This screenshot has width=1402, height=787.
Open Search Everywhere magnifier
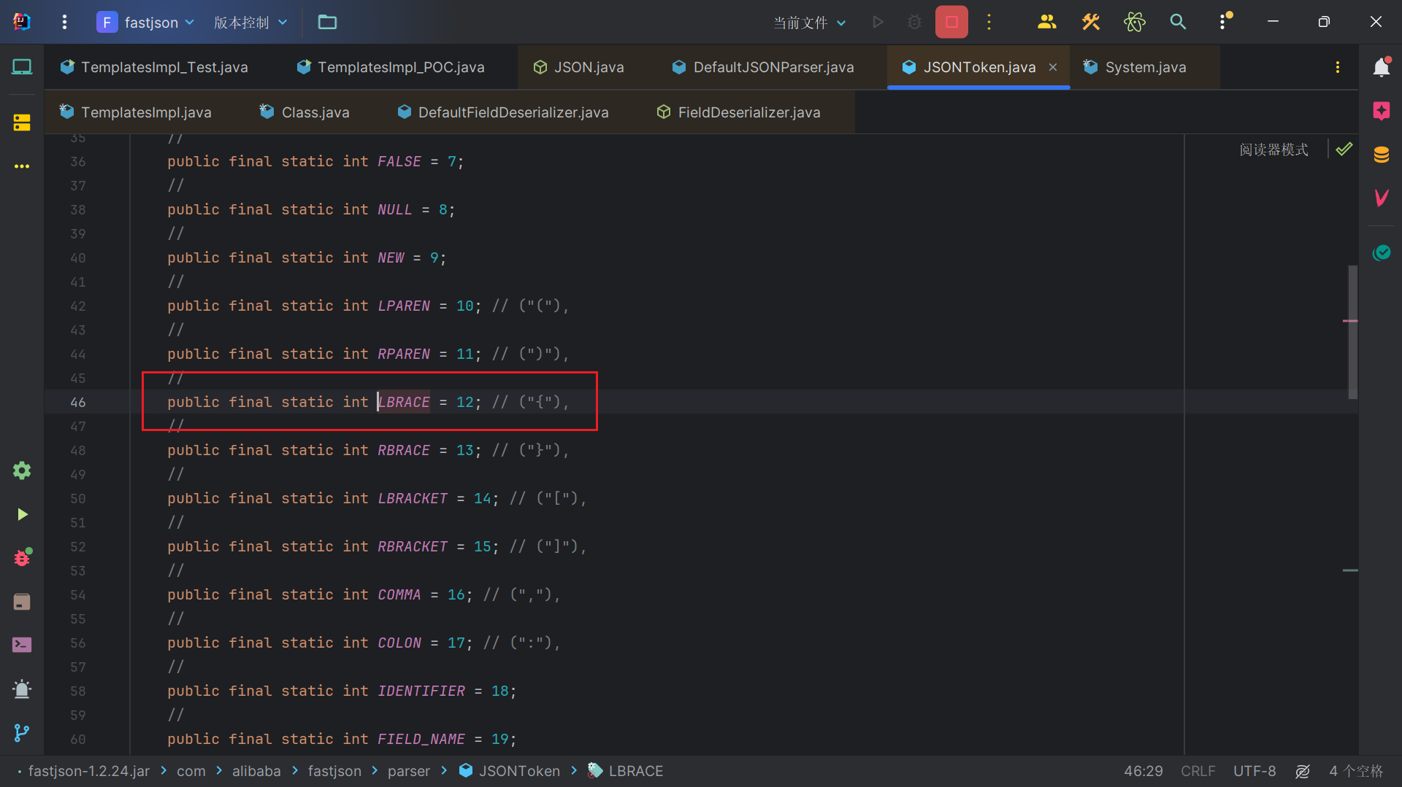(1178, 22)
